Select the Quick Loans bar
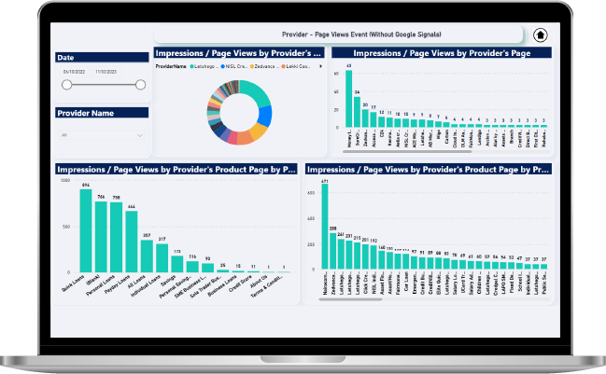Image resolution: width=606 pixels, height=374 pixels. tap(86, 230)
